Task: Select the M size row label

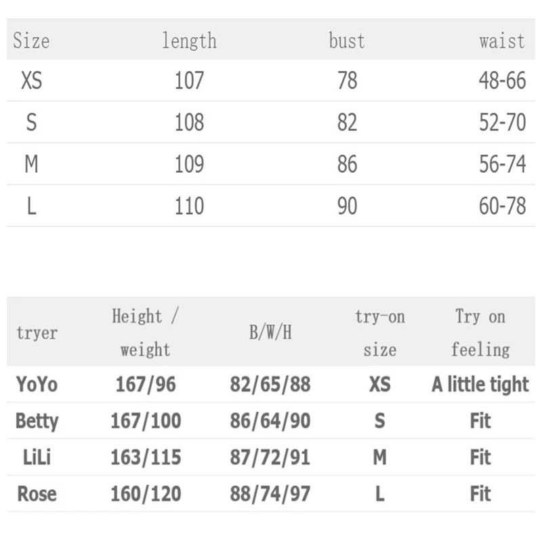Action: (x=31, y=165)
